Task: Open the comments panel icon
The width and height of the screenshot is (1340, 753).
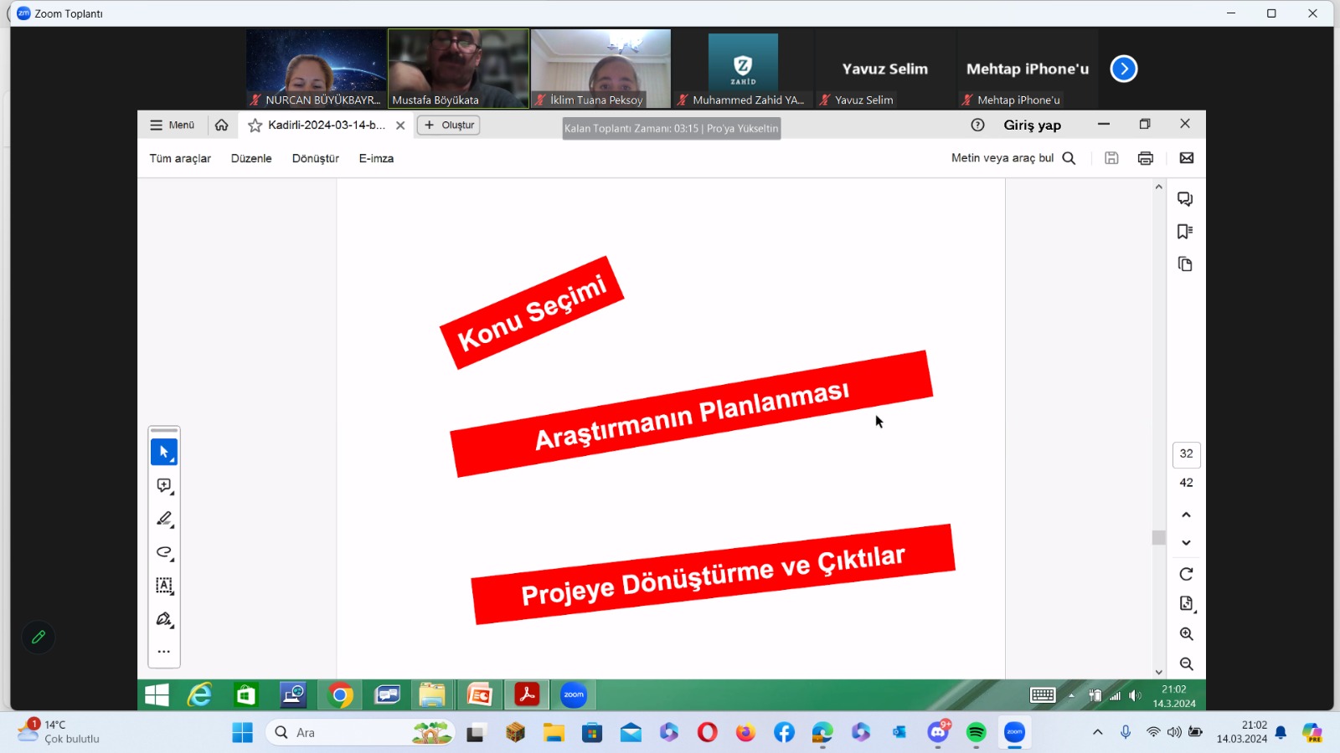Action: coord(1184,199)
